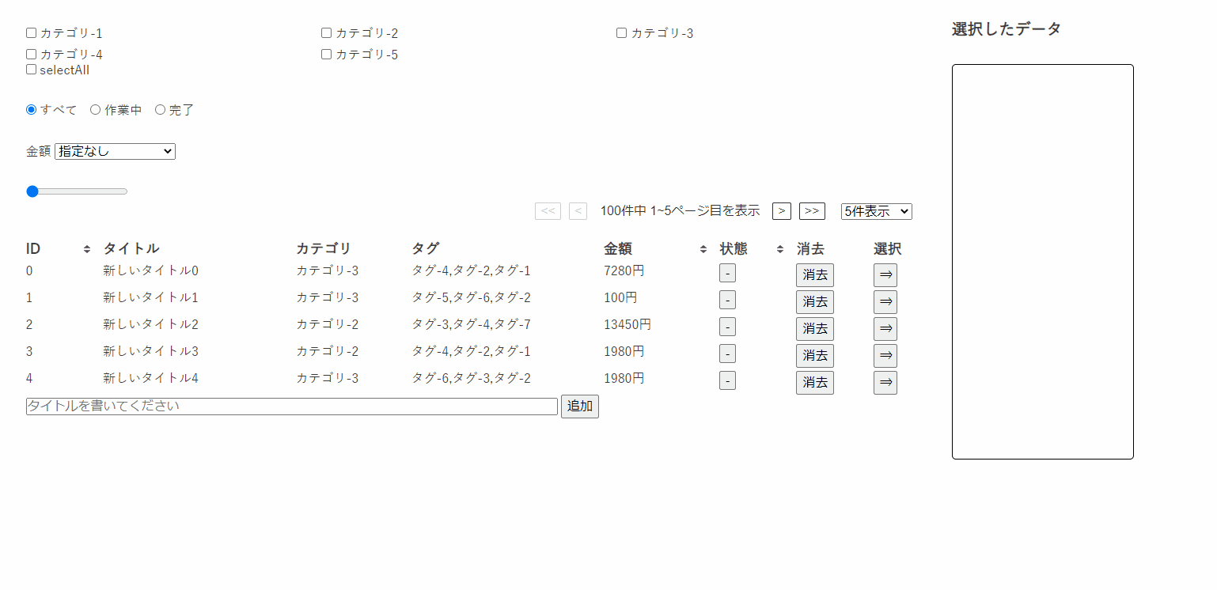1217x590 pixels.
Task: Click inside the 選択したデータ box
Action: [x=1043, y=262]
